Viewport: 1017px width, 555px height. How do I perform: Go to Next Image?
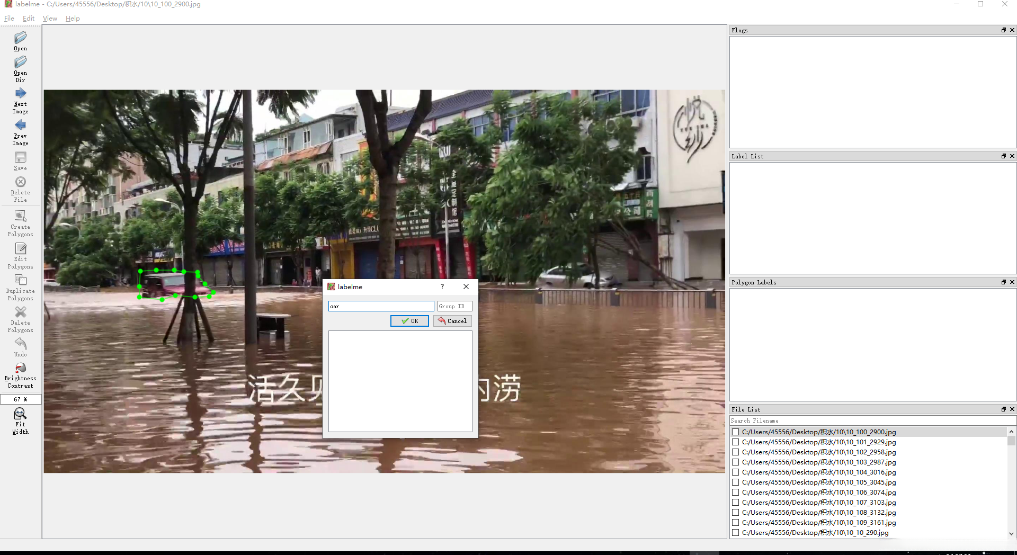20,101
